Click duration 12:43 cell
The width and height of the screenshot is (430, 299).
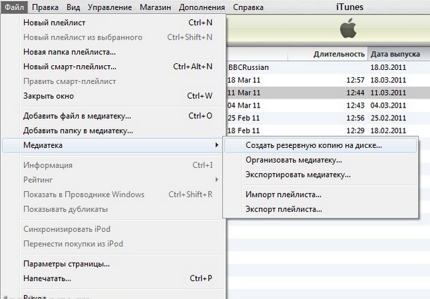click(355, 105)
